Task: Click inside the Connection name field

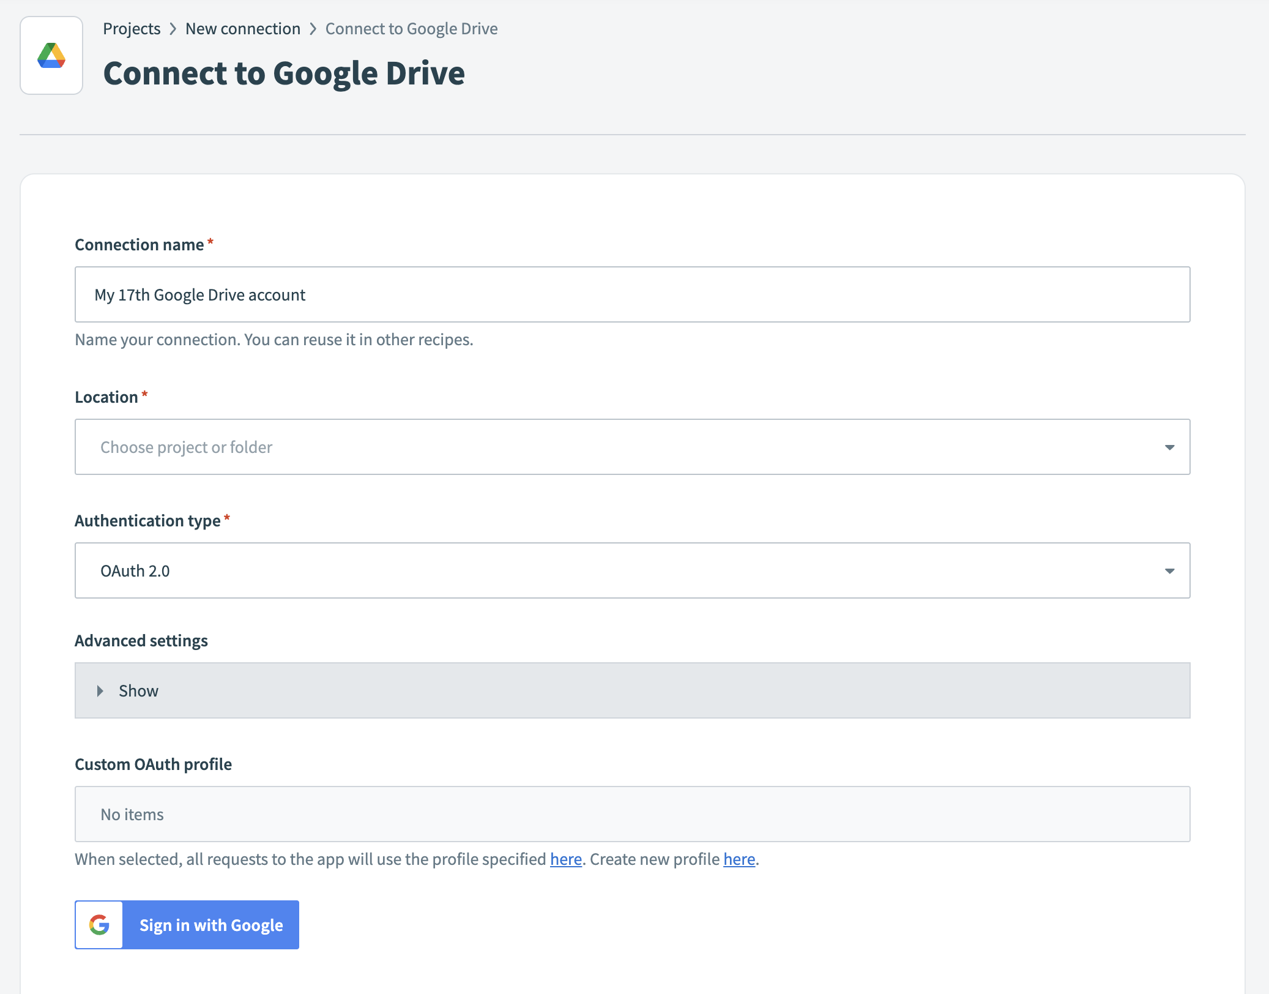Action: pyautogui.click(x=632, y=294)
